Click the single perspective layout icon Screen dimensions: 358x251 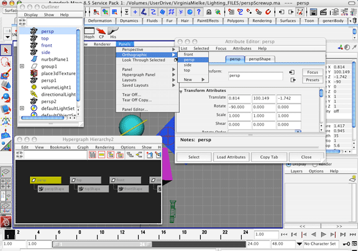point(6,171)
